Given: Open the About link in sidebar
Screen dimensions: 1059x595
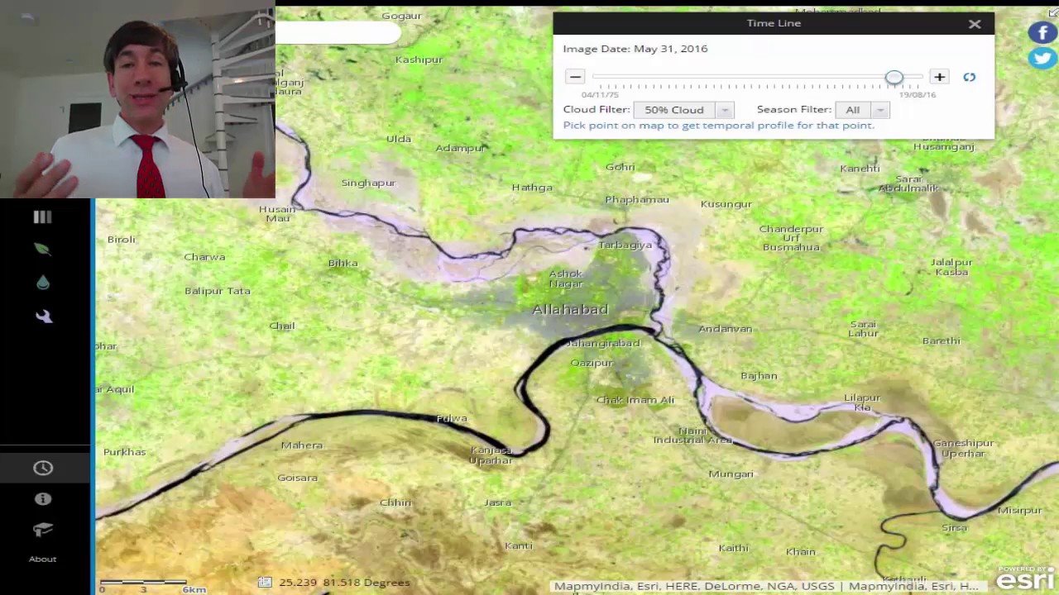Looking at the screenshot, I should pos(43,559).
